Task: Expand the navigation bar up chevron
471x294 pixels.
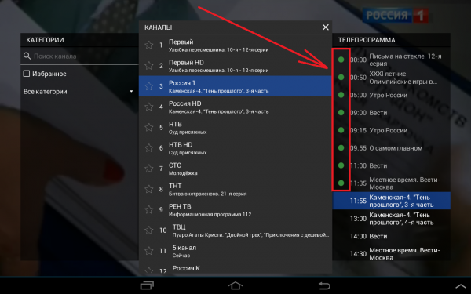Action: pos(461,286)
